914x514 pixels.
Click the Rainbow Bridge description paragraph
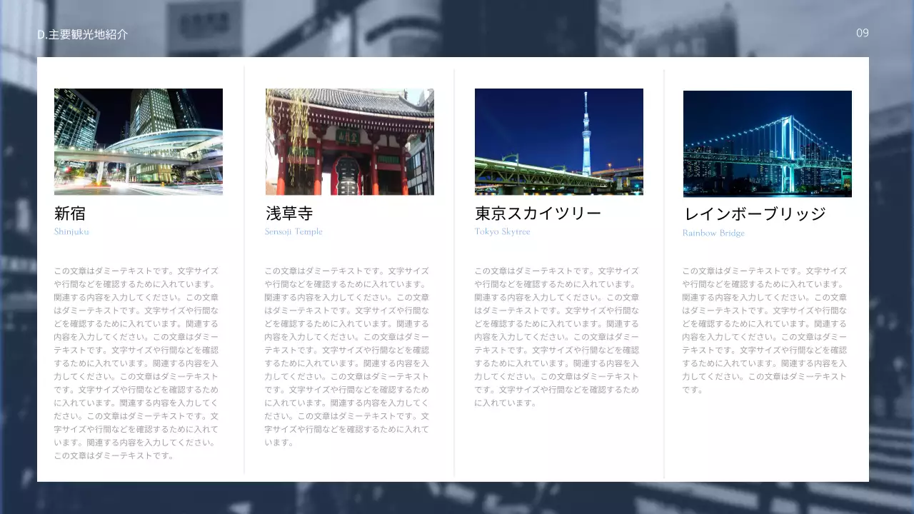pyautogui.click(x=764, y=328)
